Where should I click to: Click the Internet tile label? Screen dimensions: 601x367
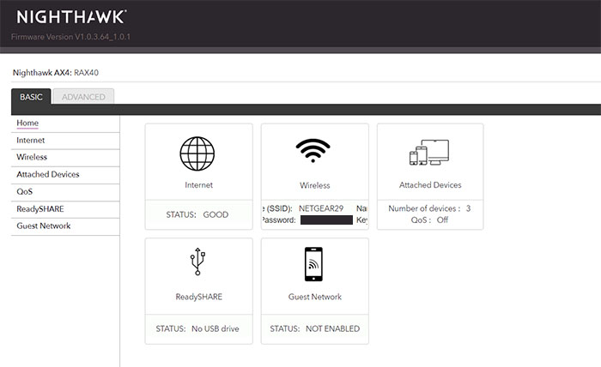(x=198, y=185)
